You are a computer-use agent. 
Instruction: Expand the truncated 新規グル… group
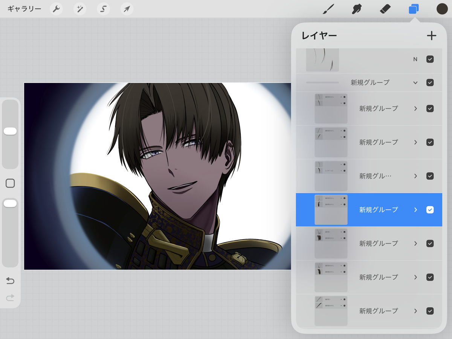click(415, 176)
